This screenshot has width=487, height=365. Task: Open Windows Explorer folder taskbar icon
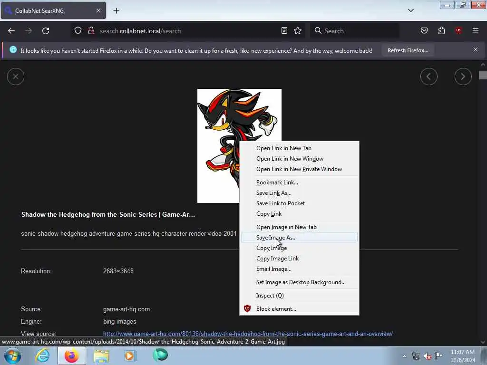pos(101,355)
